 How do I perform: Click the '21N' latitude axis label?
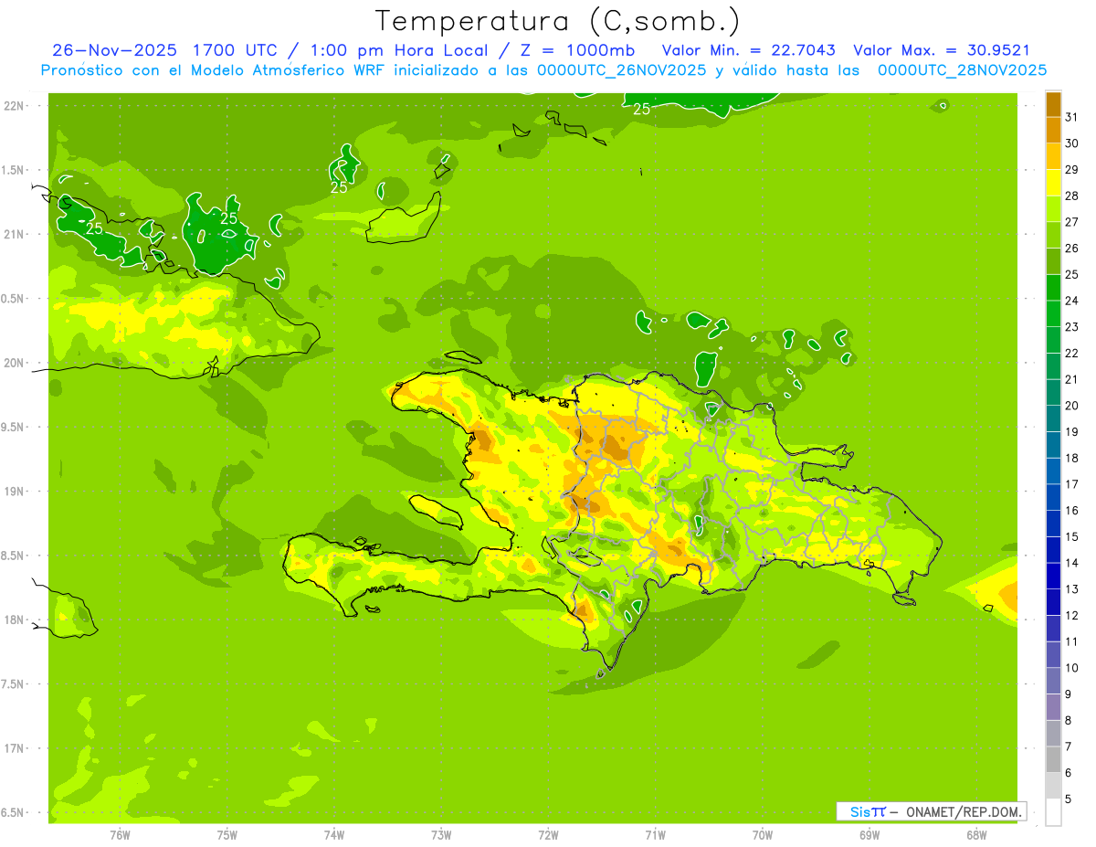coord(13,234)
